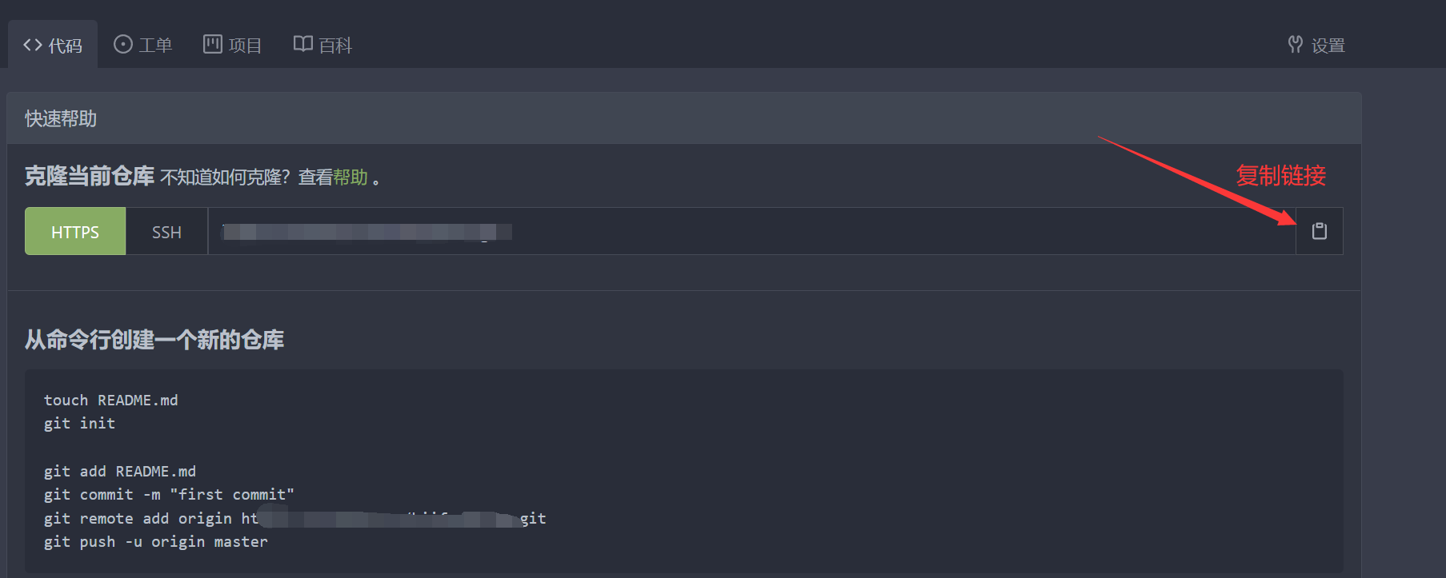
Task: Click the circle issue icon next to 工单
Action: click(123, 44)
